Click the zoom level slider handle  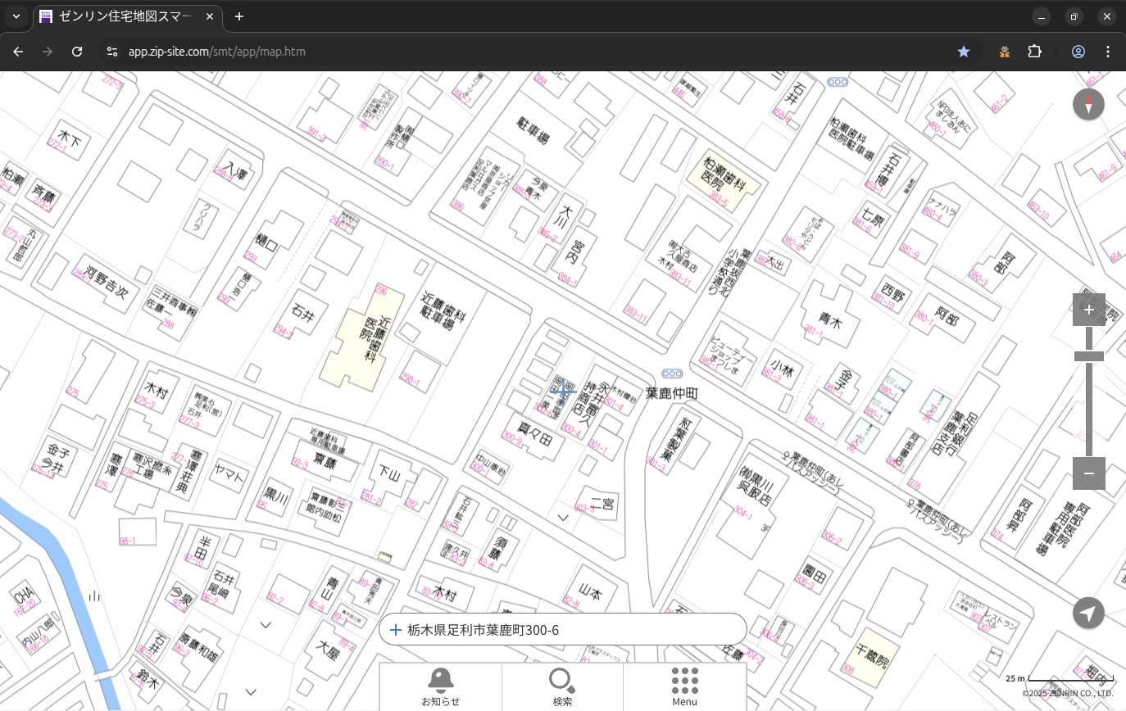coord(1088,356)
